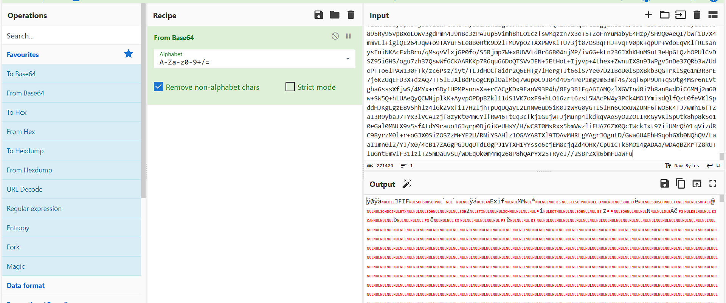Clear the recipe with trash icon

point(351,15)
